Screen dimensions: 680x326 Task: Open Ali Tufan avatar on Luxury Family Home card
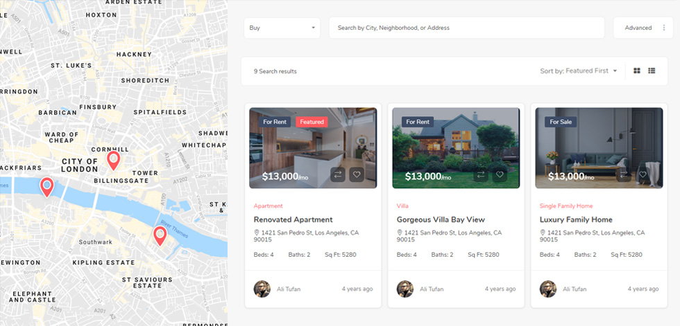548,289
